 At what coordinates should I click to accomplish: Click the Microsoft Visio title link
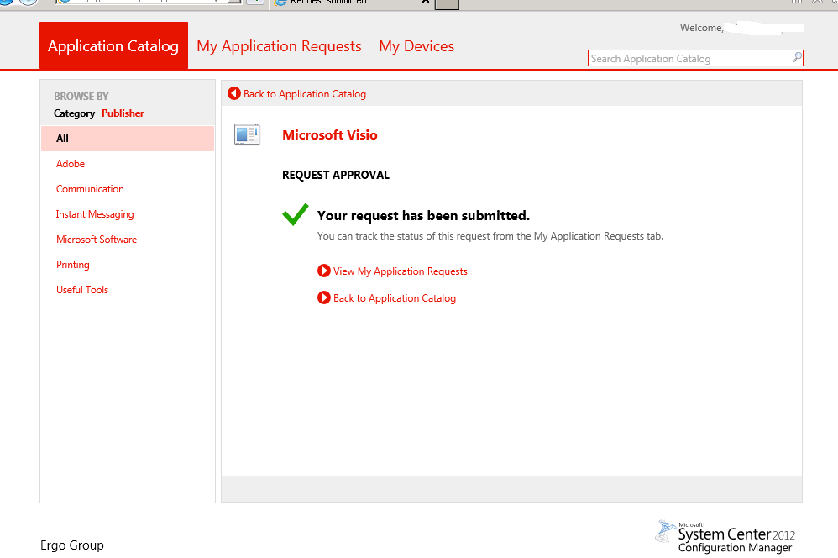click(x=330, y=135)
